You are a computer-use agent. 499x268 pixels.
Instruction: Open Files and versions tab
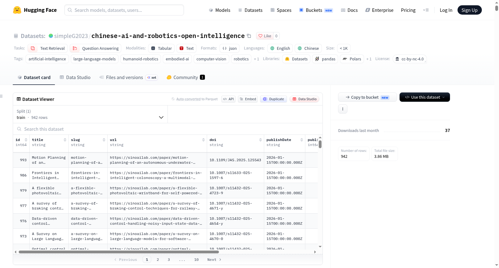(128, 78)
